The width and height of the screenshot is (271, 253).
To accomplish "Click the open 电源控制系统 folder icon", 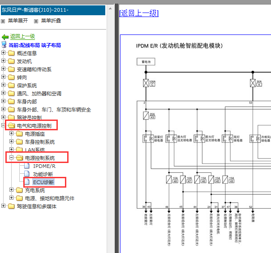I will [20, 158].
